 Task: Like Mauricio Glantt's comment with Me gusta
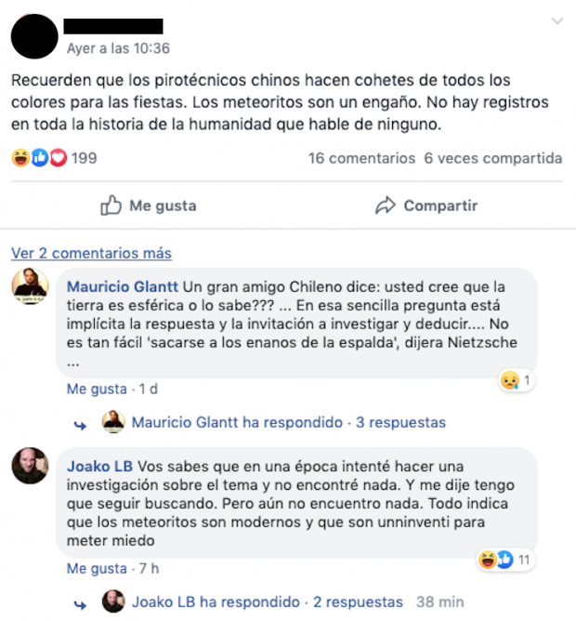(x=97, y=389)
